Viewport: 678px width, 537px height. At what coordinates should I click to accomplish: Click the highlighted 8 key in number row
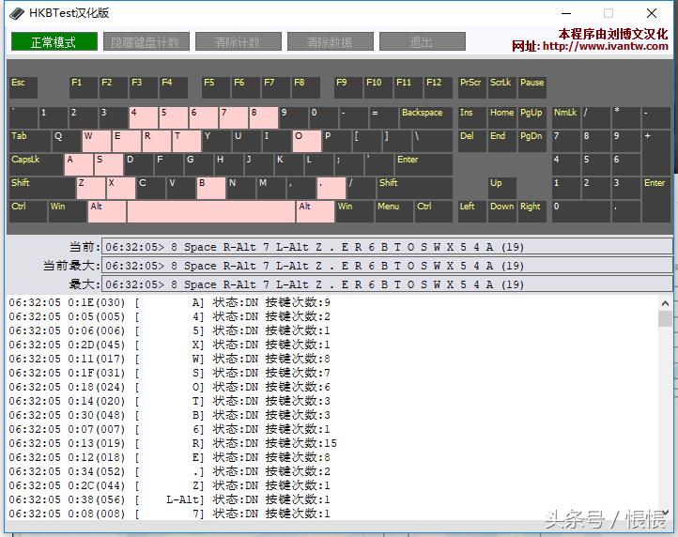(264, 118)
